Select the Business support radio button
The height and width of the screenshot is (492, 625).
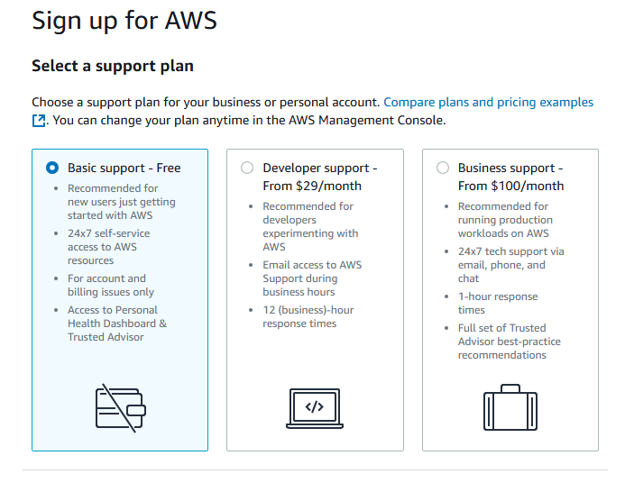443,168
